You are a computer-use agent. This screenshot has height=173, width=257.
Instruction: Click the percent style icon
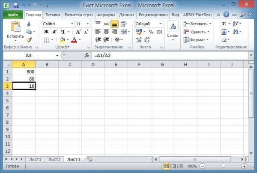(151, 32)
